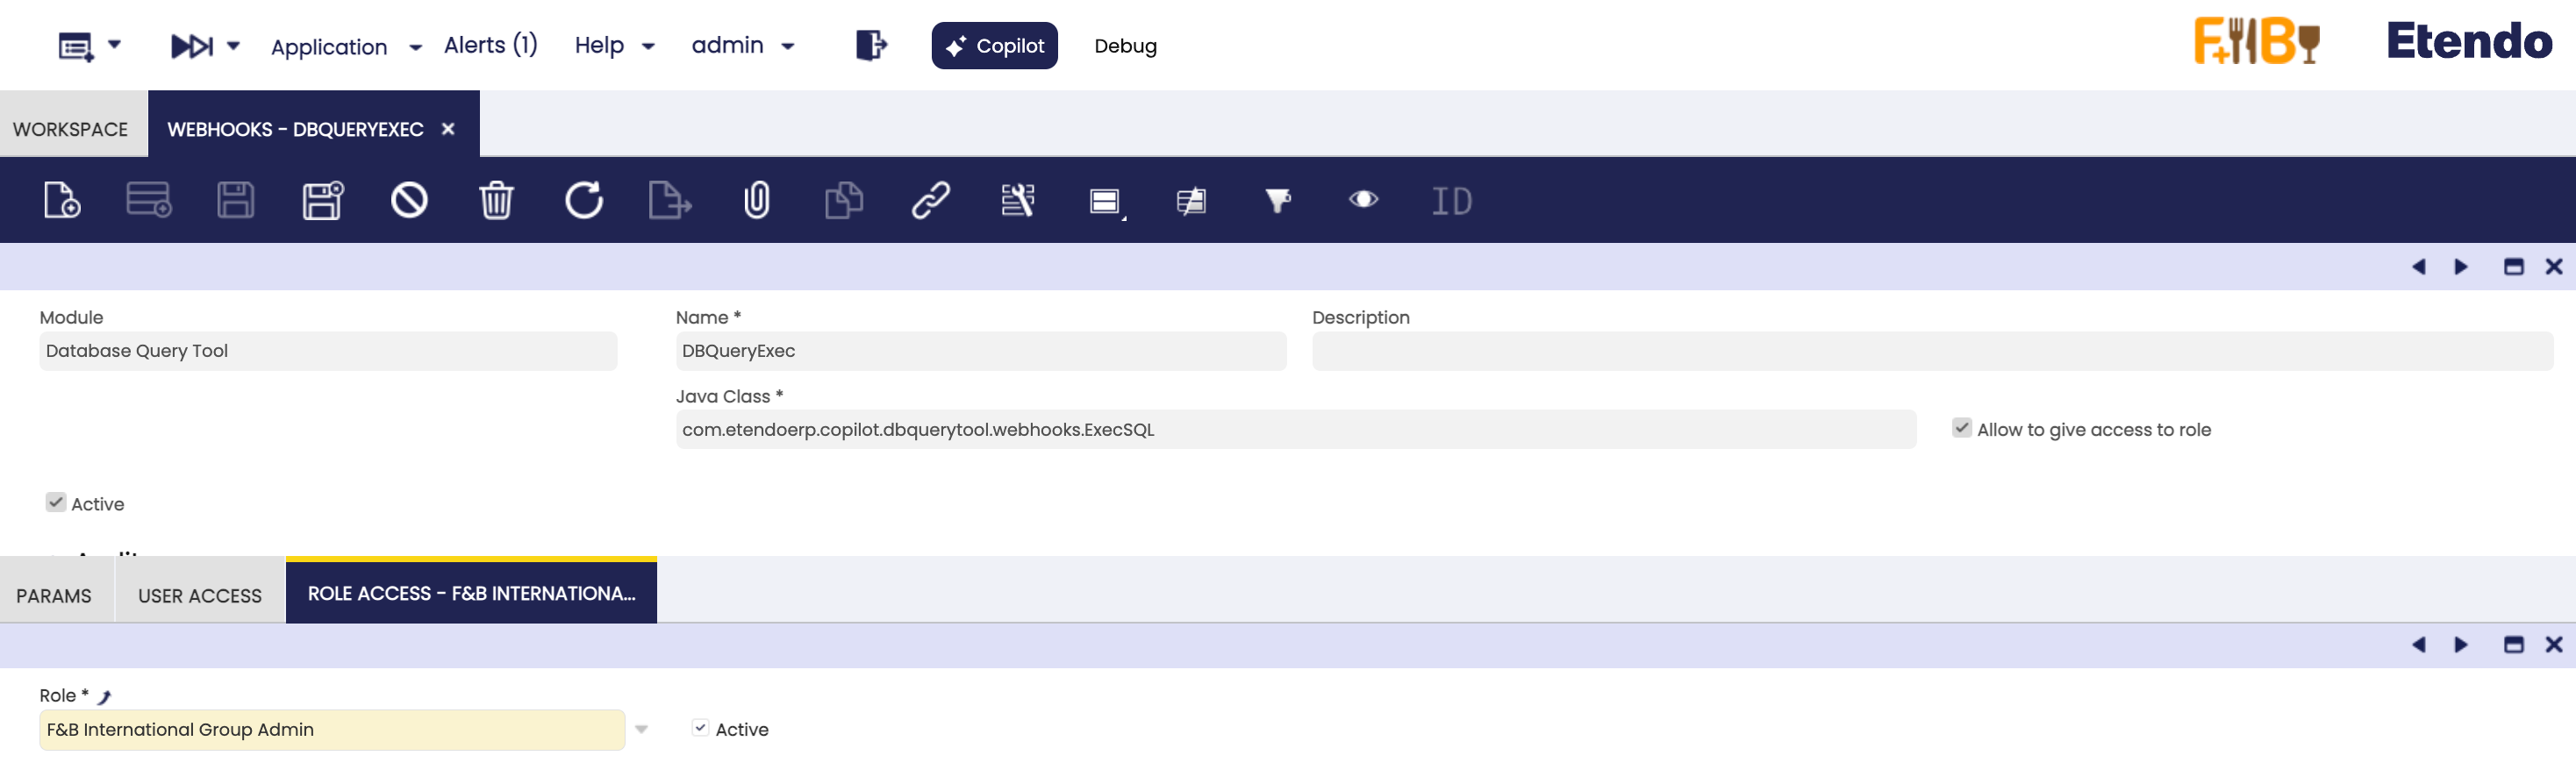Close the header form panel

[x=2554, y=267]
